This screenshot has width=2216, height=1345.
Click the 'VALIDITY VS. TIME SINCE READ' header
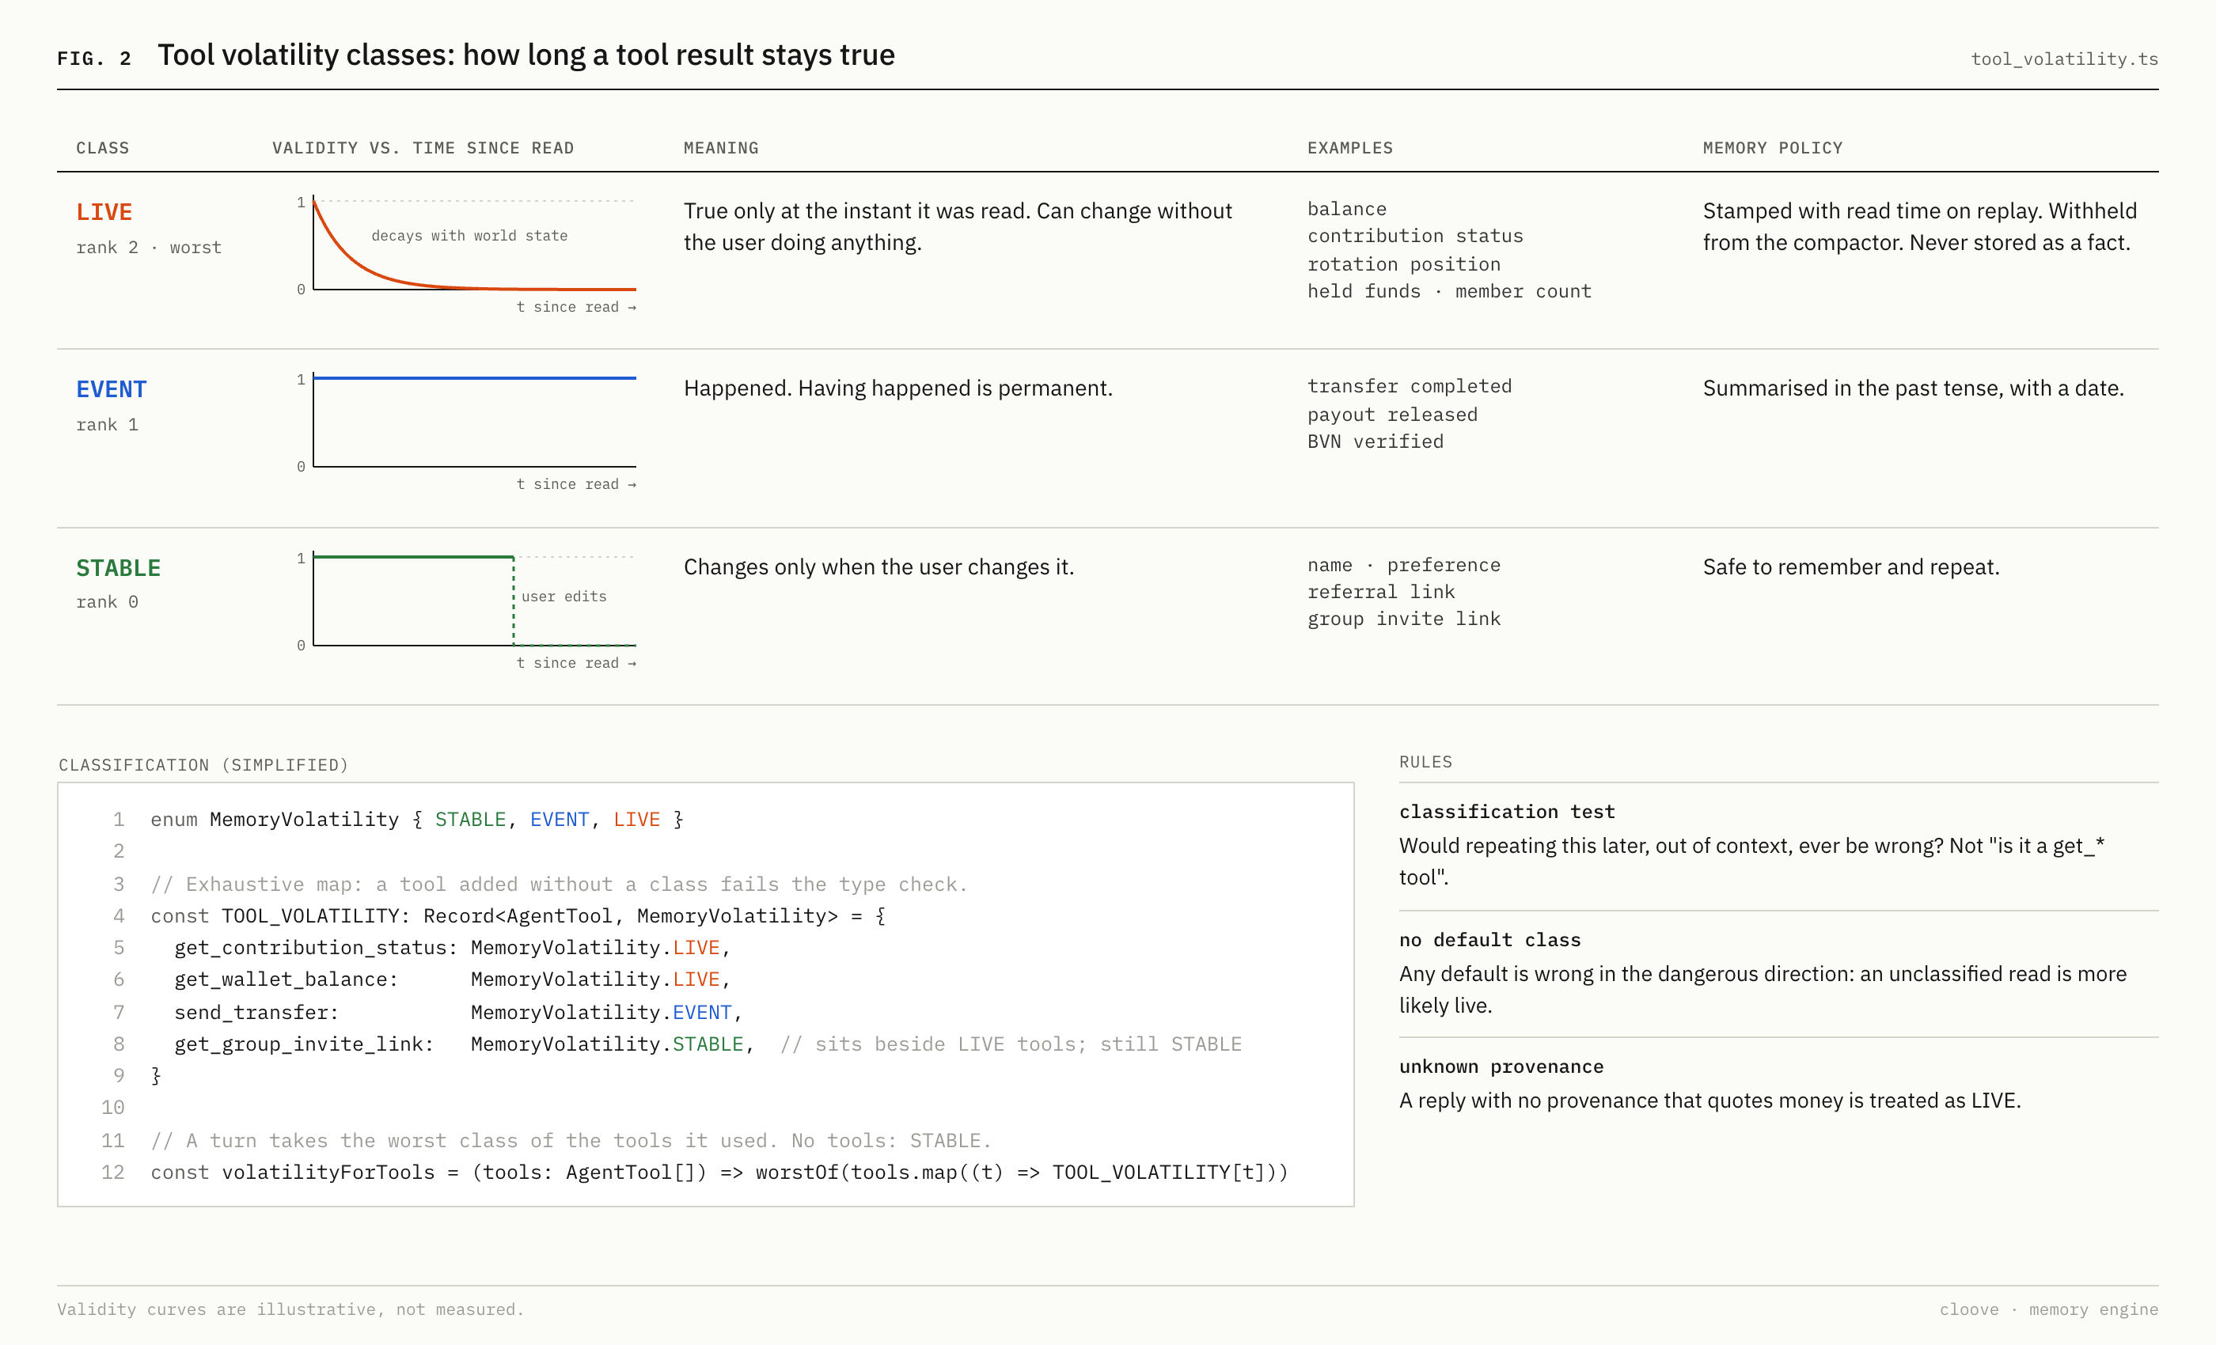[x=423, y=147]
